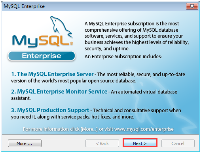Click the < Back button
Viewport: 201px width, 153px height.
102,143
